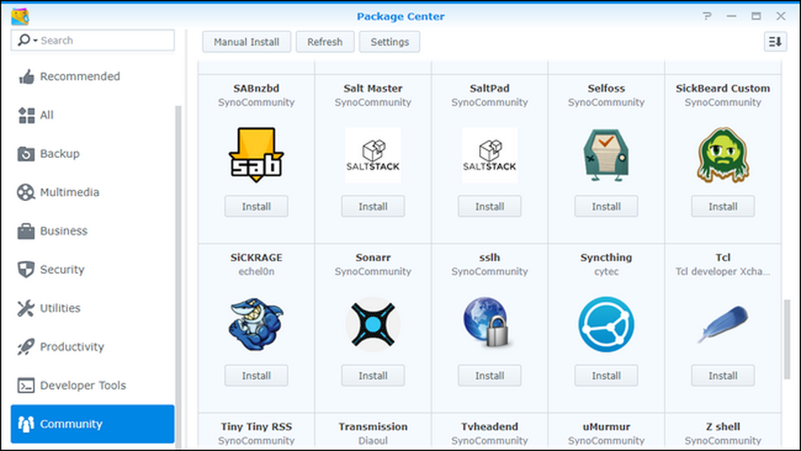Click the Productivity rocket icon

click(26, 347)
